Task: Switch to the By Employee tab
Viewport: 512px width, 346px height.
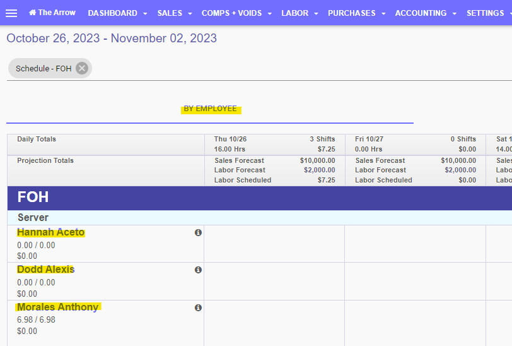Action: pyautogui.click(x=210, y=109)
